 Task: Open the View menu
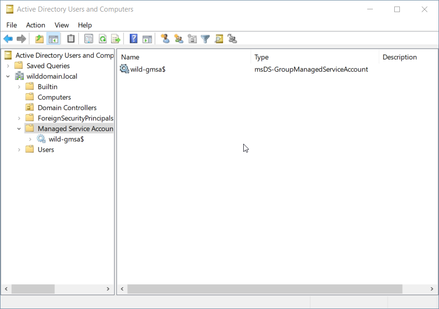pos(62,25)
